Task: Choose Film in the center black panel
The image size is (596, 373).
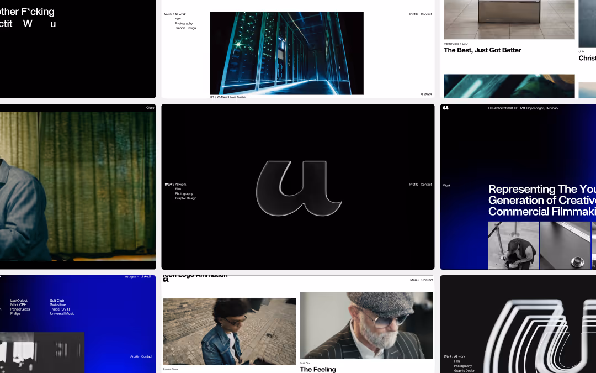Action: pos(178,189)
